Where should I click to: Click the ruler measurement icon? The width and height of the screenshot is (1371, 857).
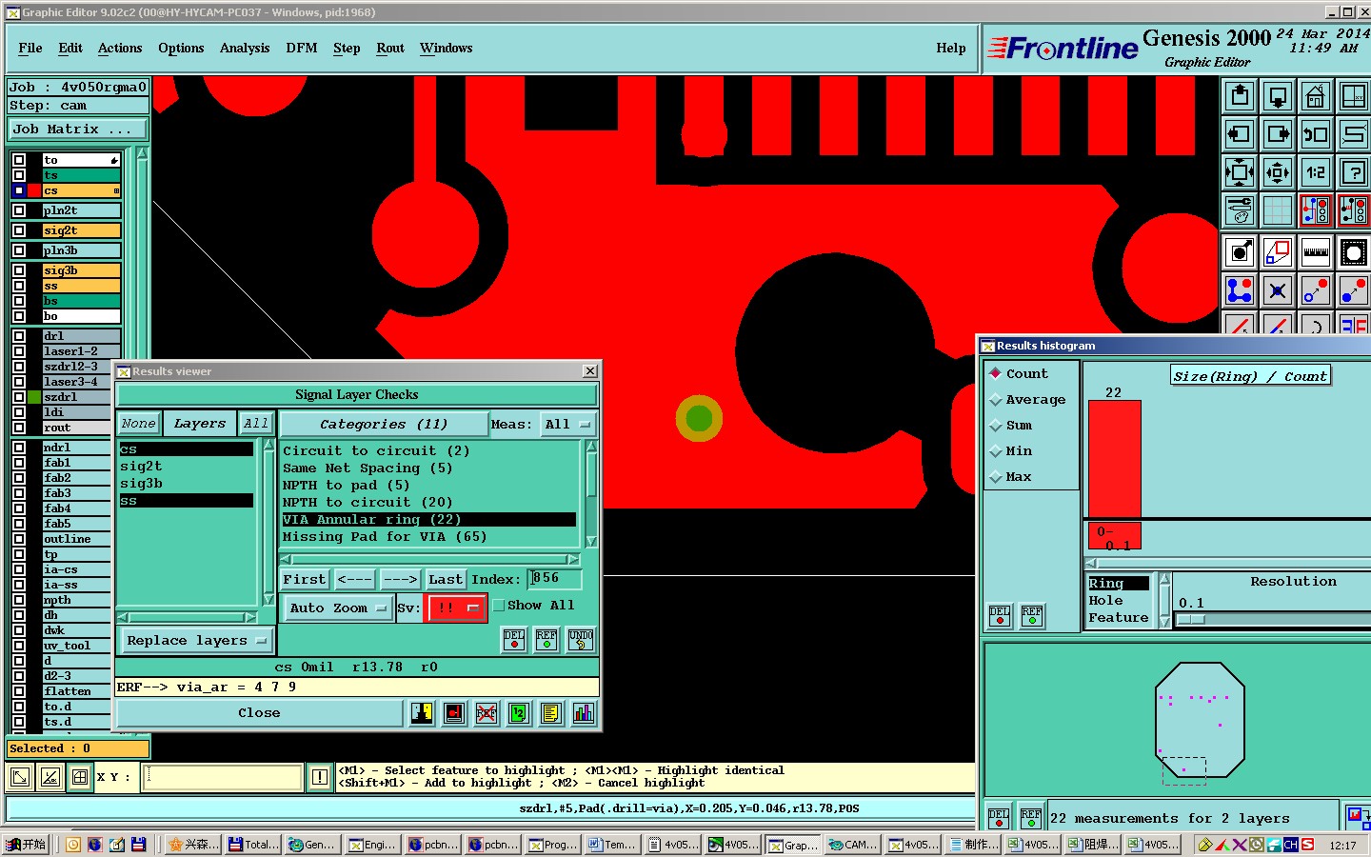point(1316,252)
